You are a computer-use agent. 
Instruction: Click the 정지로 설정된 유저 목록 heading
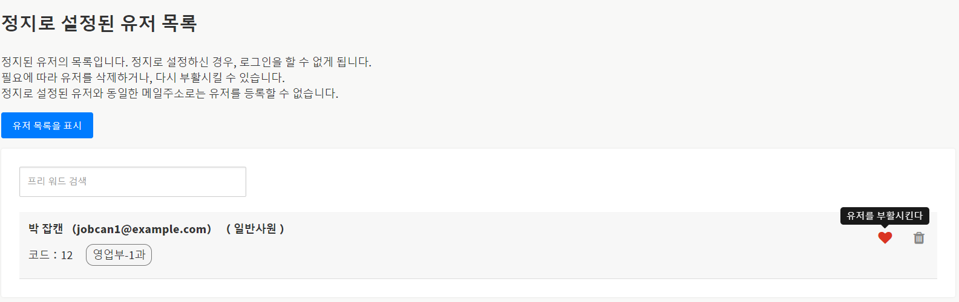(99, 23)
